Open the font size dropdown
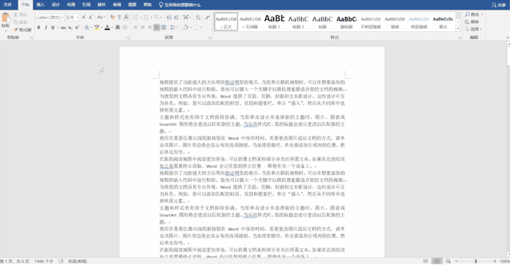Image resolution: width=510 pixels, height=265 pixels. click(x=78, y=17)
